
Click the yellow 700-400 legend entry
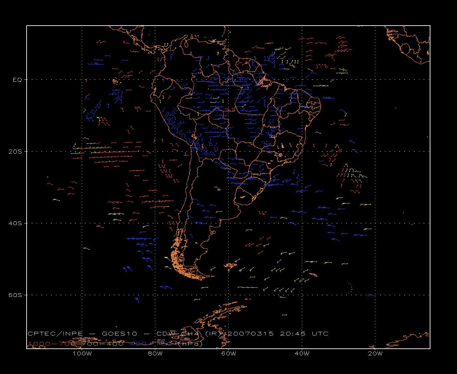(103, 344)
